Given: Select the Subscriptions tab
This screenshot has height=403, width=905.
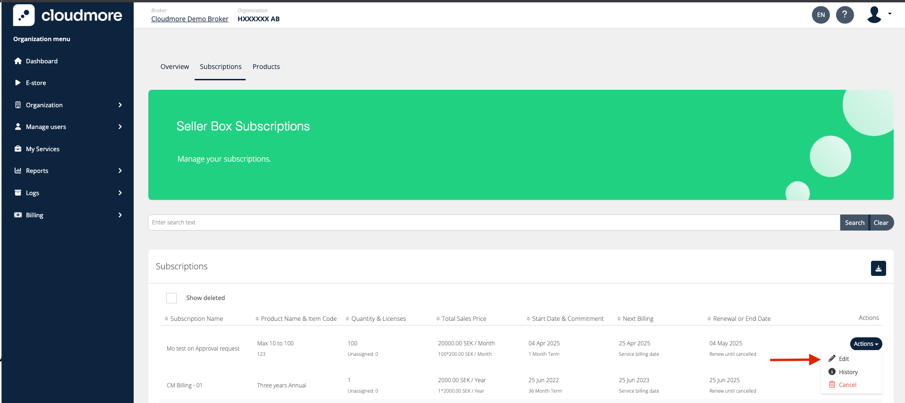Looking at the screenshot, I should click(221, 67).
